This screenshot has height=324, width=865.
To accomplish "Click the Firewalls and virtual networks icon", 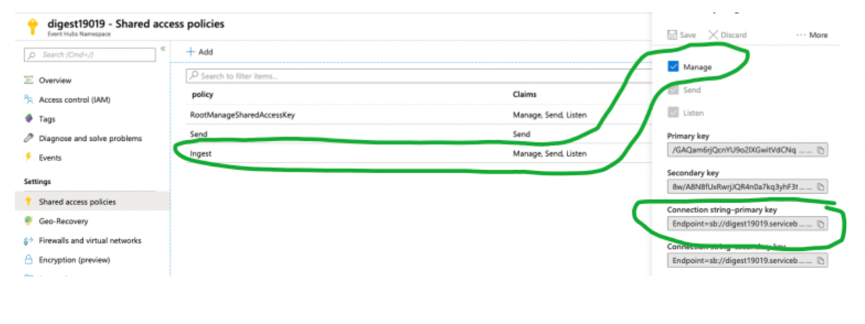I will (28, 240).
